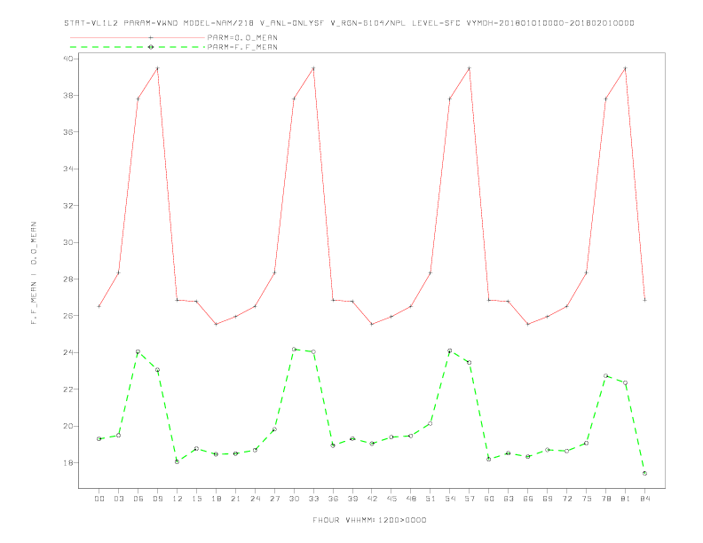Select the PARM=F.F_MEAN legend label

[x=242, y=47]
